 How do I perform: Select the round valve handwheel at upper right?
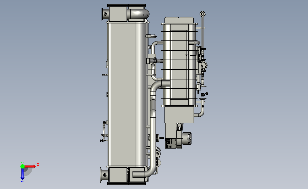pos(202,14)
